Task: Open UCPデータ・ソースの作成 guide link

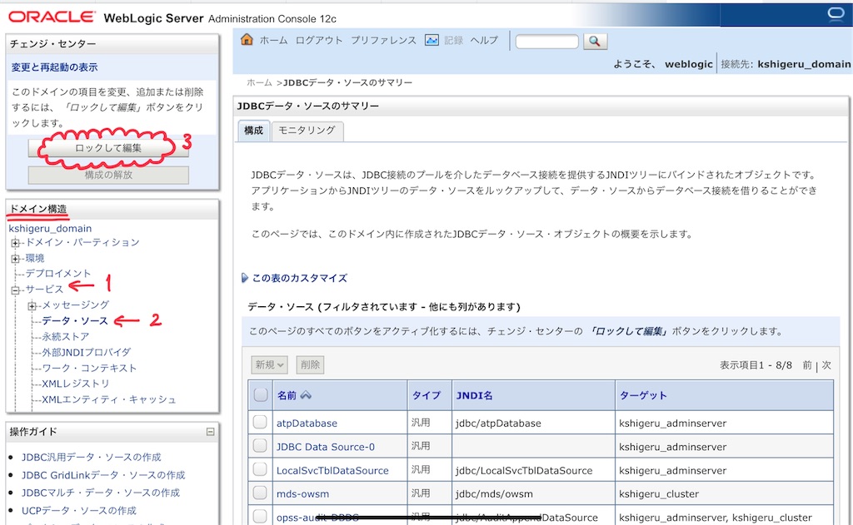Action: tap(79, 510)
